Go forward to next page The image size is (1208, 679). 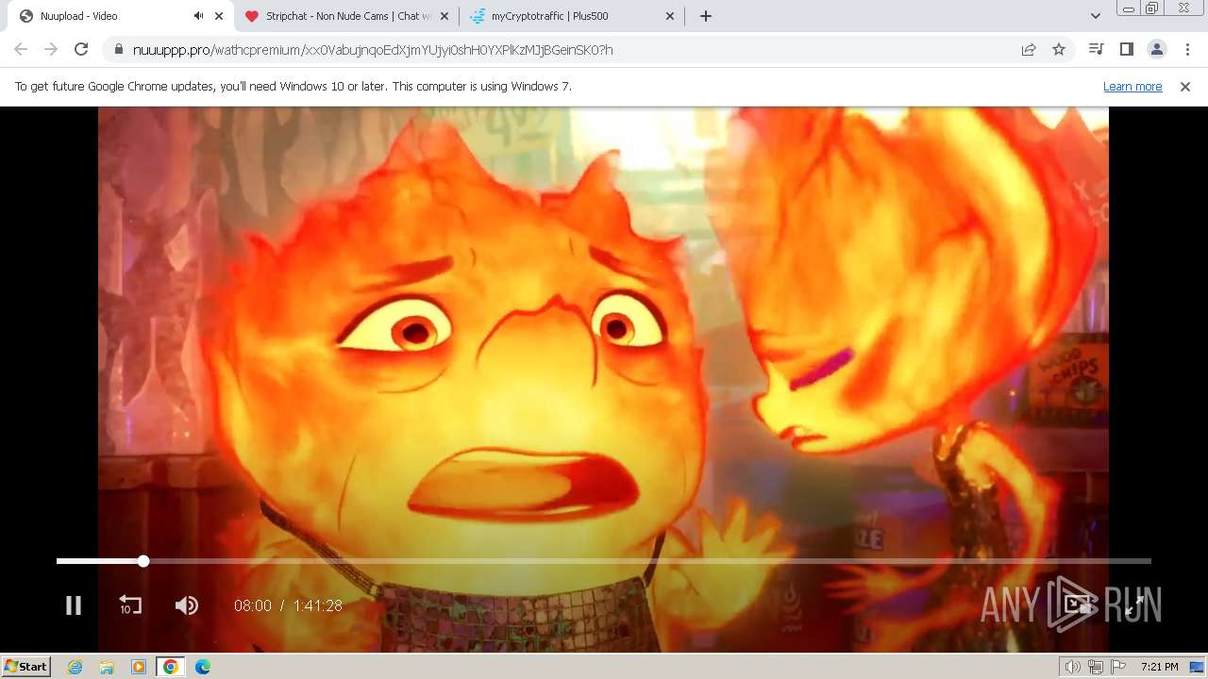[x=51, y=49]
